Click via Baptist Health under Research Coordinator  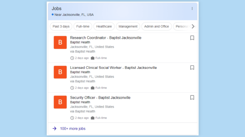82,51
